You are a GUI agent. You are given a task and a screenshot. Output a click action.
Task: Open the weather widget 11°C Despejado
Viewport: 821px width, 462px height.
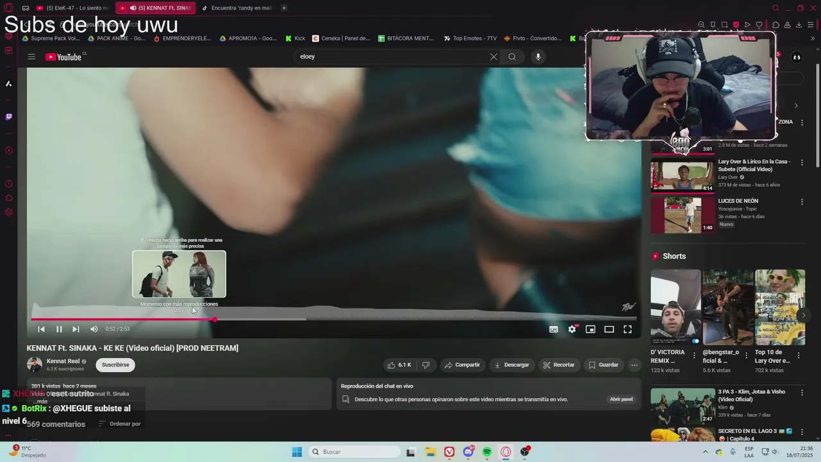[x=29, y=452]
